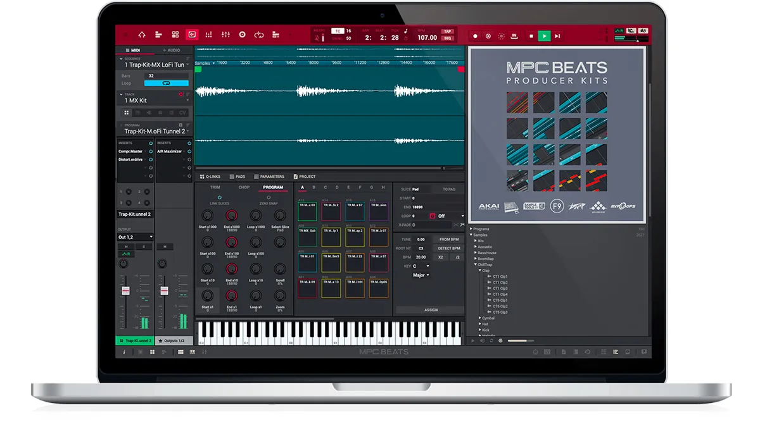
Task: Switch to Sample Edit mode icon
Action: coord(192,35)
